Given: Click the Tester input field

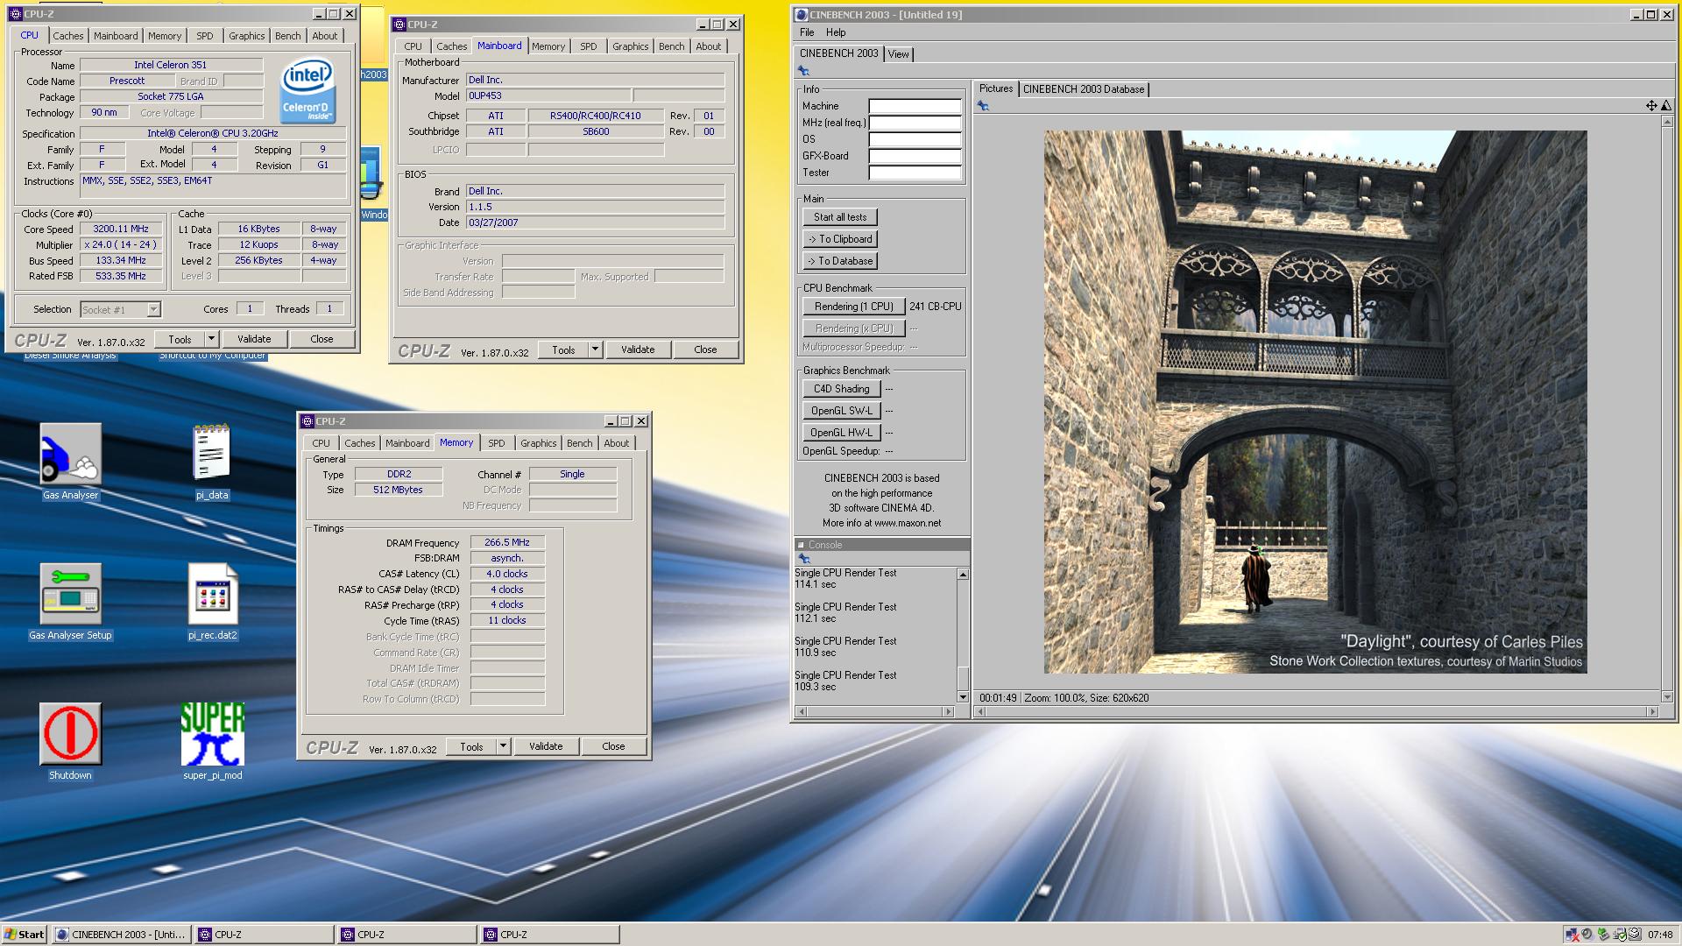Looking at the screenshot, I should pos(915,173).
